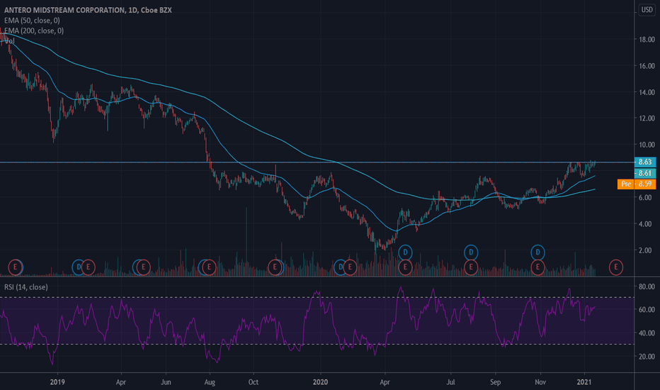
Task: Click the 16.00 price axis label
Action: [647, 66]
